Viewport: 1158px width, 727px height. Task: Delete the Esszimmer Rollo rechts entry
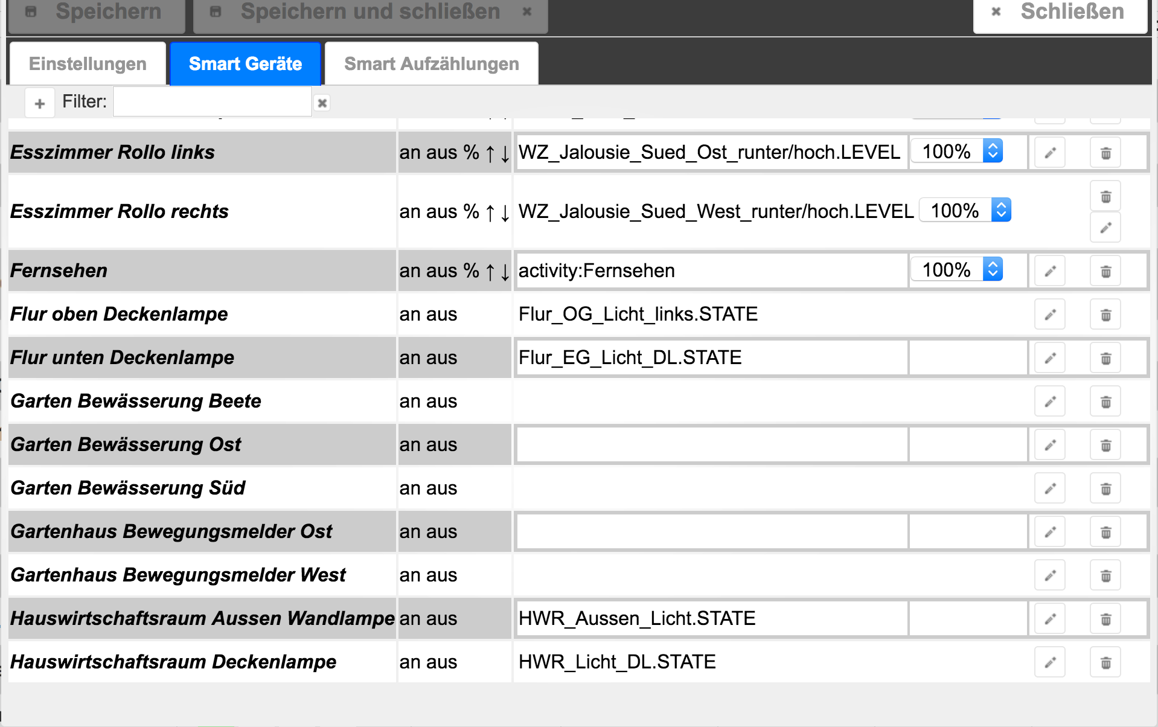(x=1105, y=196)
